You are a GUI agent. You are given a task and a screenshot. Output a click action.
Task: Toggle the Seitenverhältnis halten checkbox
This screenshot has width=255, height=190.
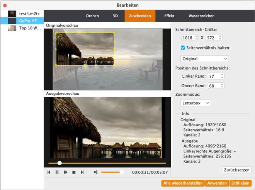(183, 48)
